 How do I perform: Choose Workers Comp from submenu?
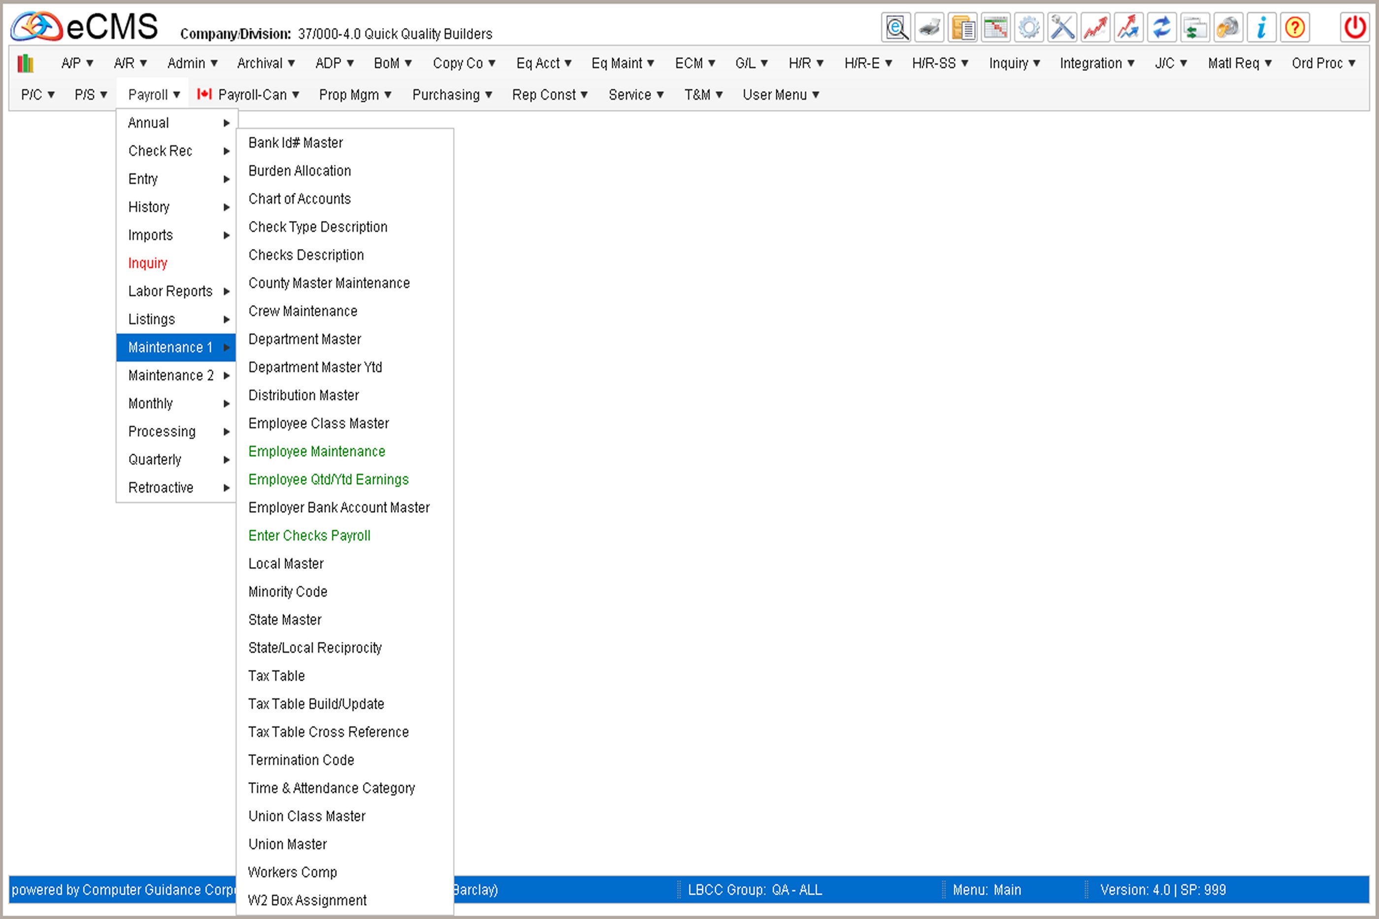[293, 872]
